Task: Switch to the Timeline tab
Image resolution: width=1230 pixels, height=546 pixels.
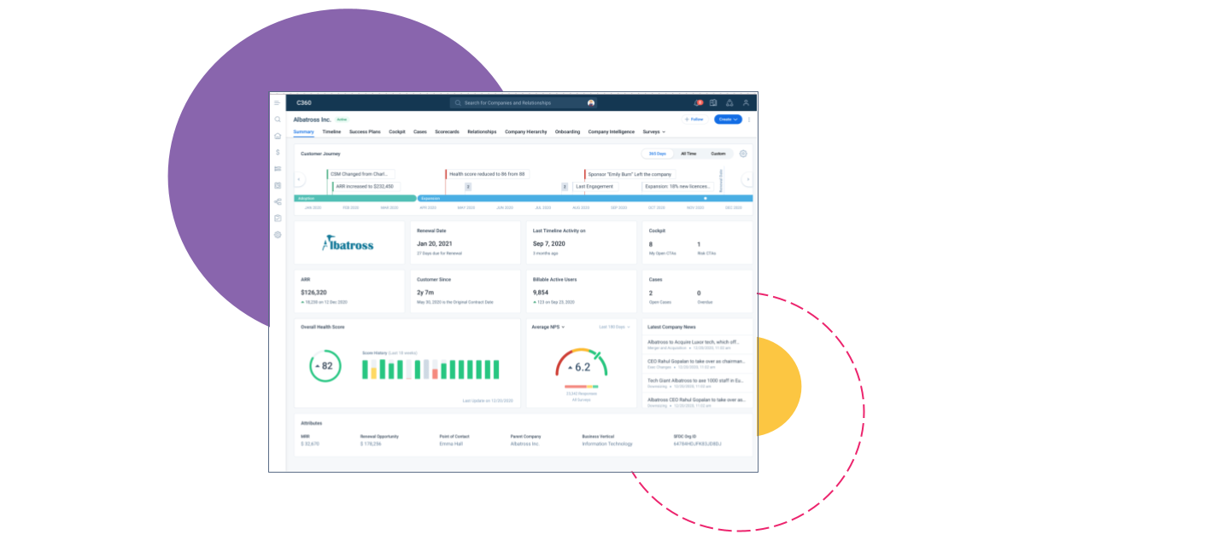Action: point(331,131)
